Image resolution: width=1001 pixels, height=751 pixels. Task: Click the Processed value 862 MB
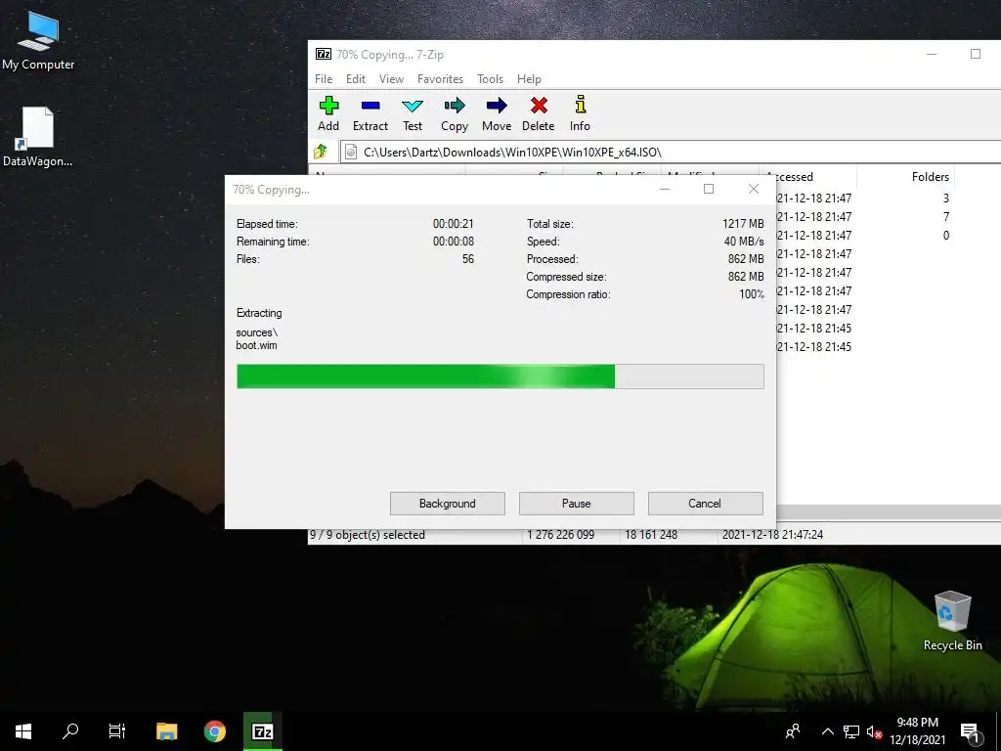point(746,259)
